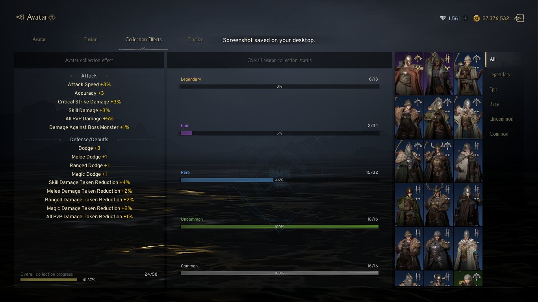The height and width of the screenshot is (302, 538).
Task: Filter avatars by Uncommon
Action: click(501, 119)
